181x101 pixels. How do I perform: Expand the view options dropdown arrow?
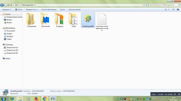coord(169,10)
